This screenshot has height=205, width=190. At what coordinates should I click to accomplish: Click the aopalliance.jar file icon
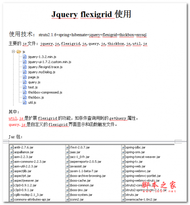(12, 152)
